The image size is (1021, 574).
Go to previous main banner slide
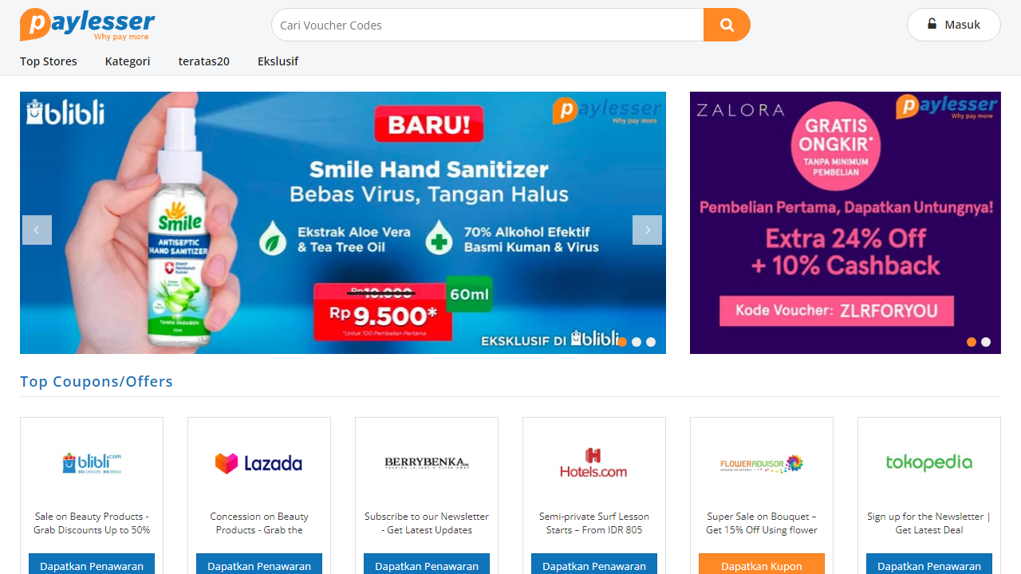37,230
